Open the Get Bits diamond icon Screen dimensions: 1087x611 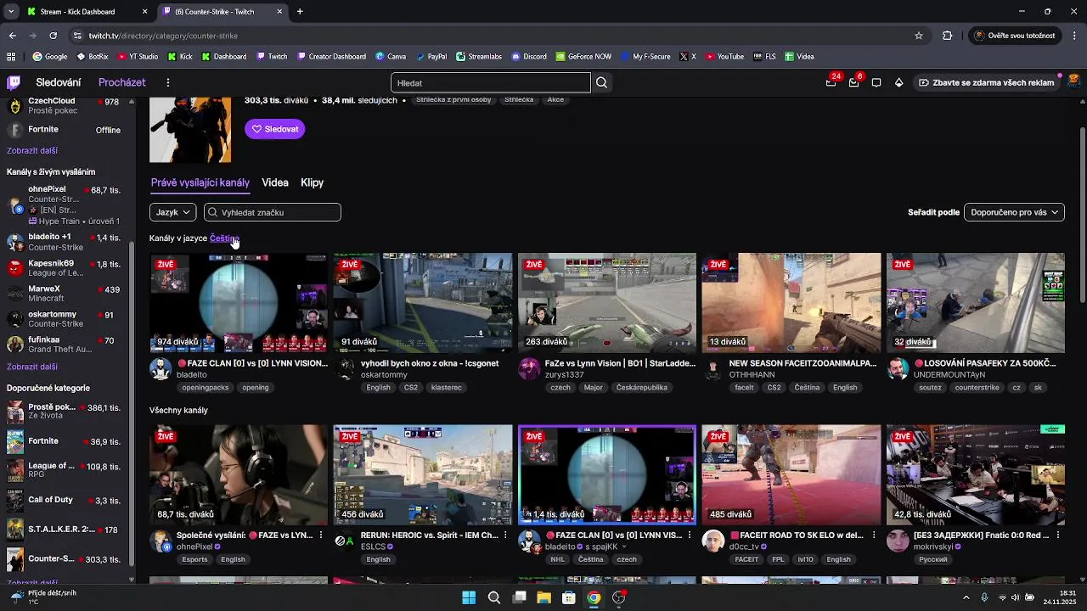(x=898, y=82)
